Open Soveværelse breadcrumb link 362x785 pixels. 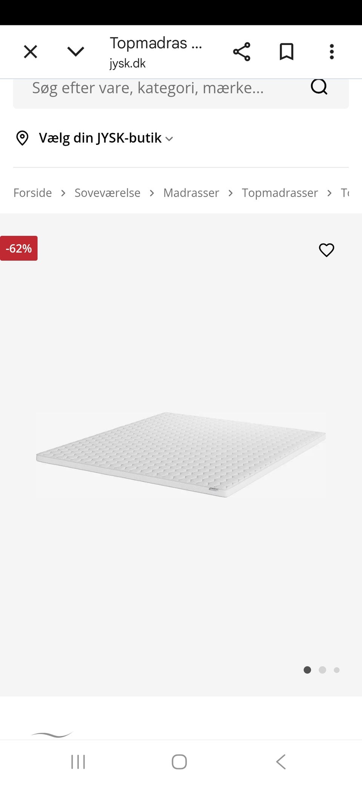tap(107, 193)
